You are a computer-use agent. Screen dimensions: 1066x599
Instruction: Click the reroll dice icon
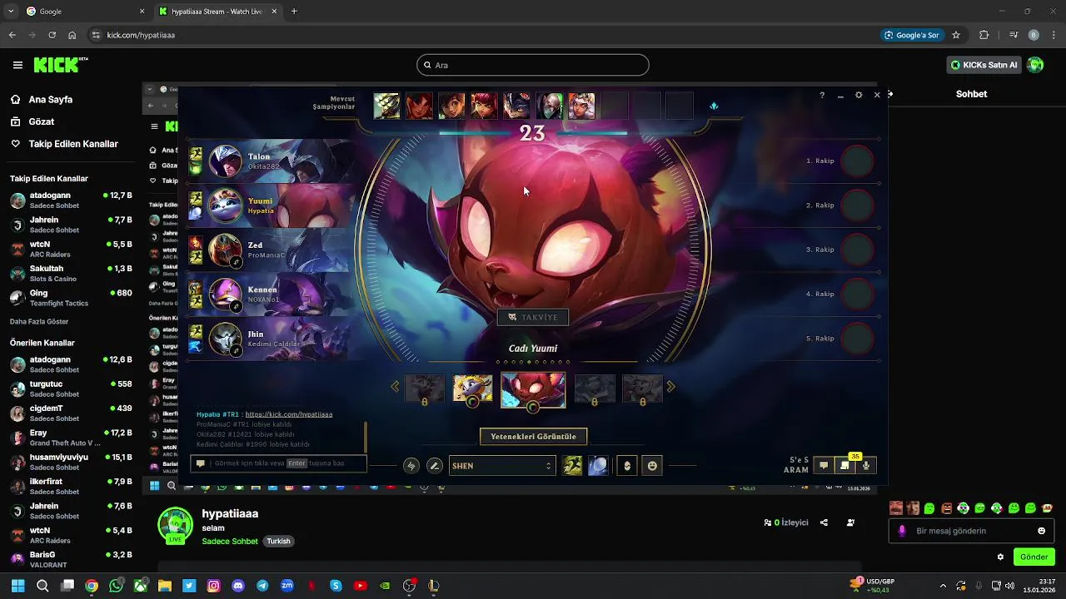714,106
